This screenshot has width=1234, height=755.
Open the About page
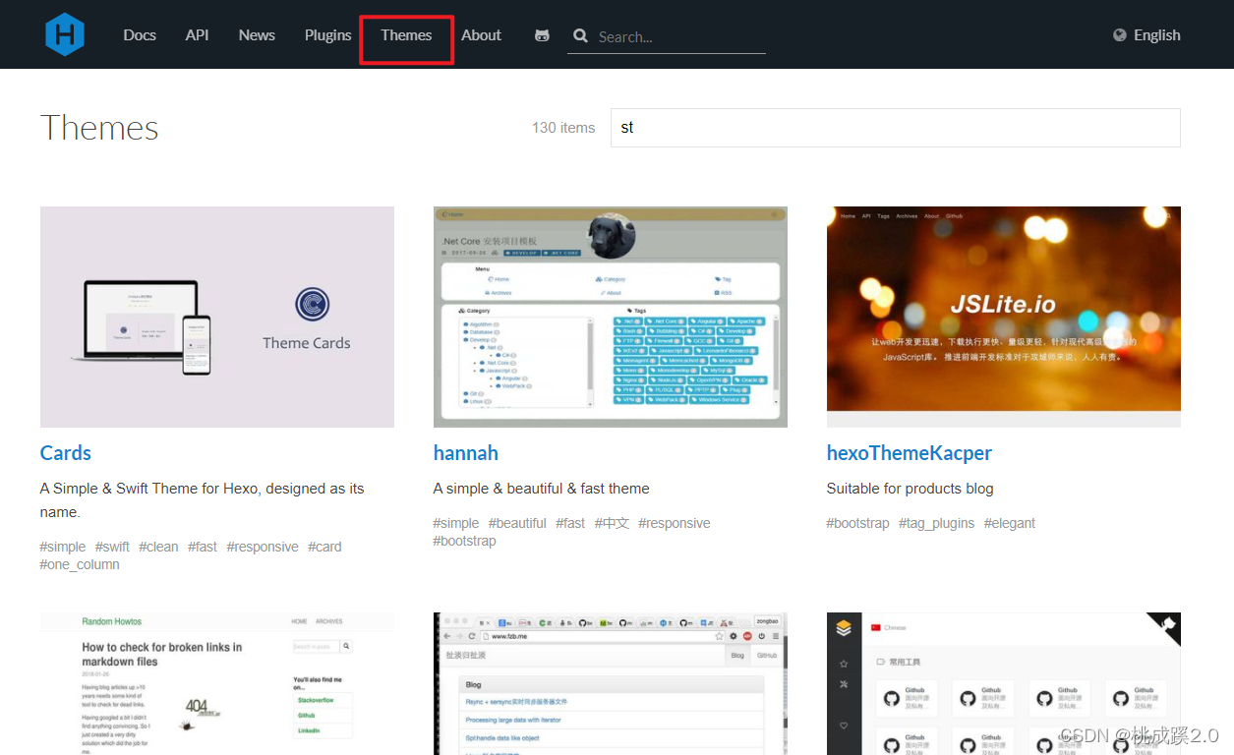coord(482,35)
